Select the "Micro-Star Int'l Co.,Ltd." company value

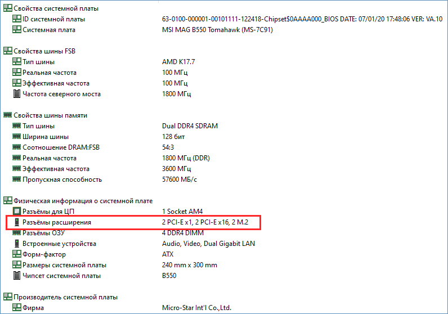click(x=196, y=308)
